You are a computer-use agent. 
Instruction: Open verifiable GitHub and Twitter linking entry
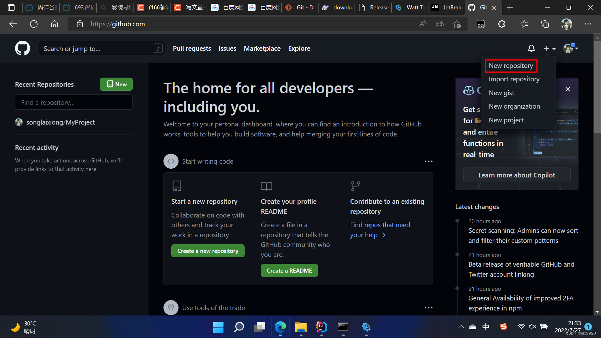(521, 269)
